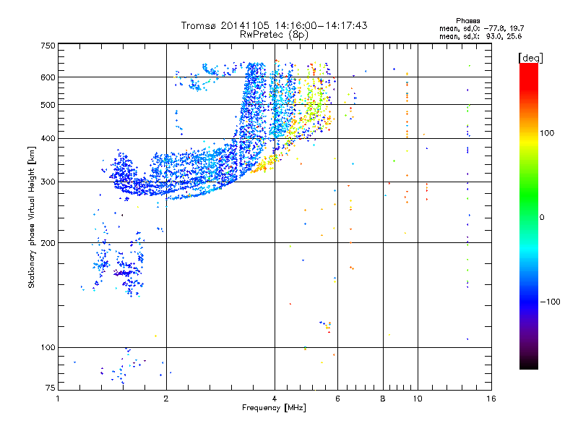
Task: Click the 'RwPretec (8p)' subtitle
Action: [274, 35]
